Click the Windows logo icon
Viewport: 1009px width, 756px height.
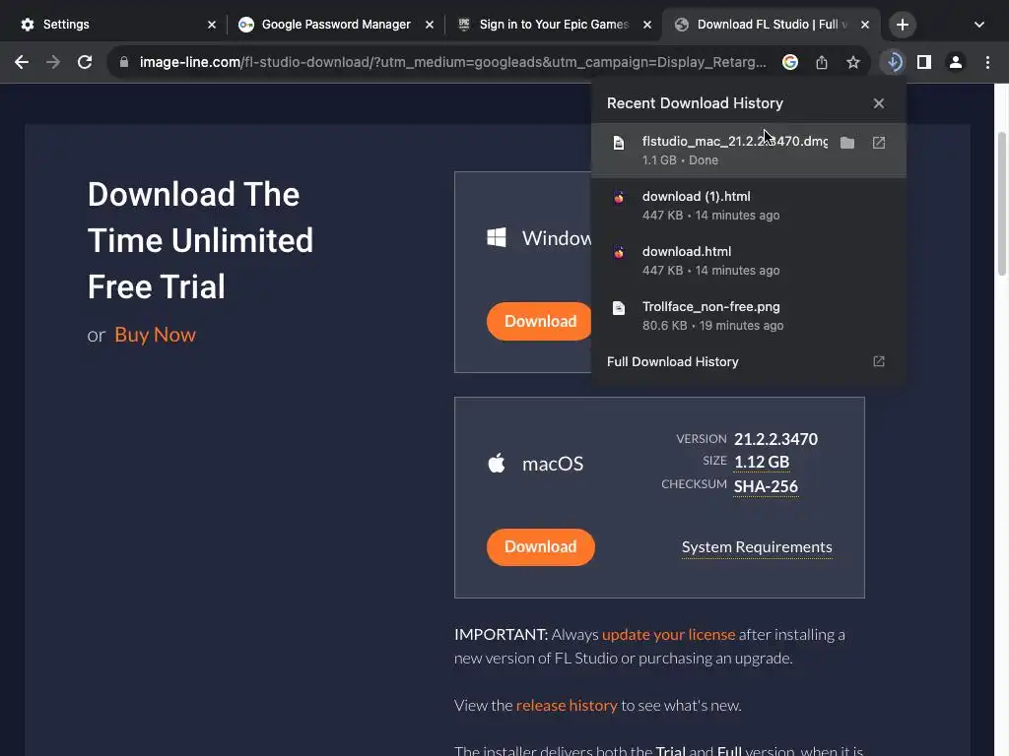click(497, 237)
